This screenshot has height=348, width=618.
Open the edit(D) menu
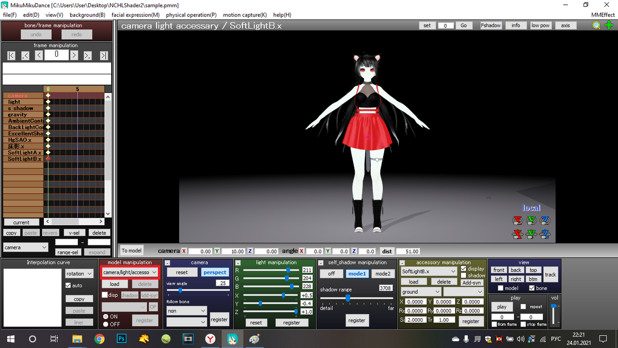[31, 15]
